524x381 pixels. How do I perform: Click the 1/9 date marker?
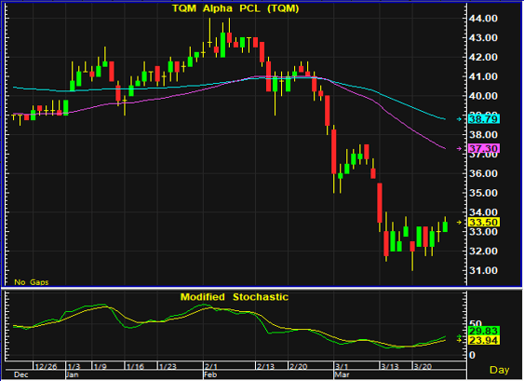pyautogui.click(x=100, y=366)
